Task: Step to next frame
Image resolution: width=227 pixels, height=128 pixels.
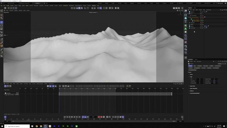Action: 74,117
